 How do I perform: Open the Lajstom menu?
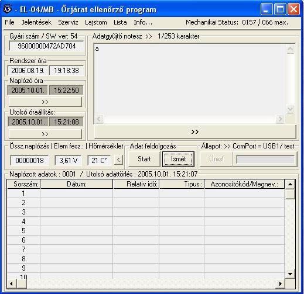pyautogui.click(x=96, y=22)
